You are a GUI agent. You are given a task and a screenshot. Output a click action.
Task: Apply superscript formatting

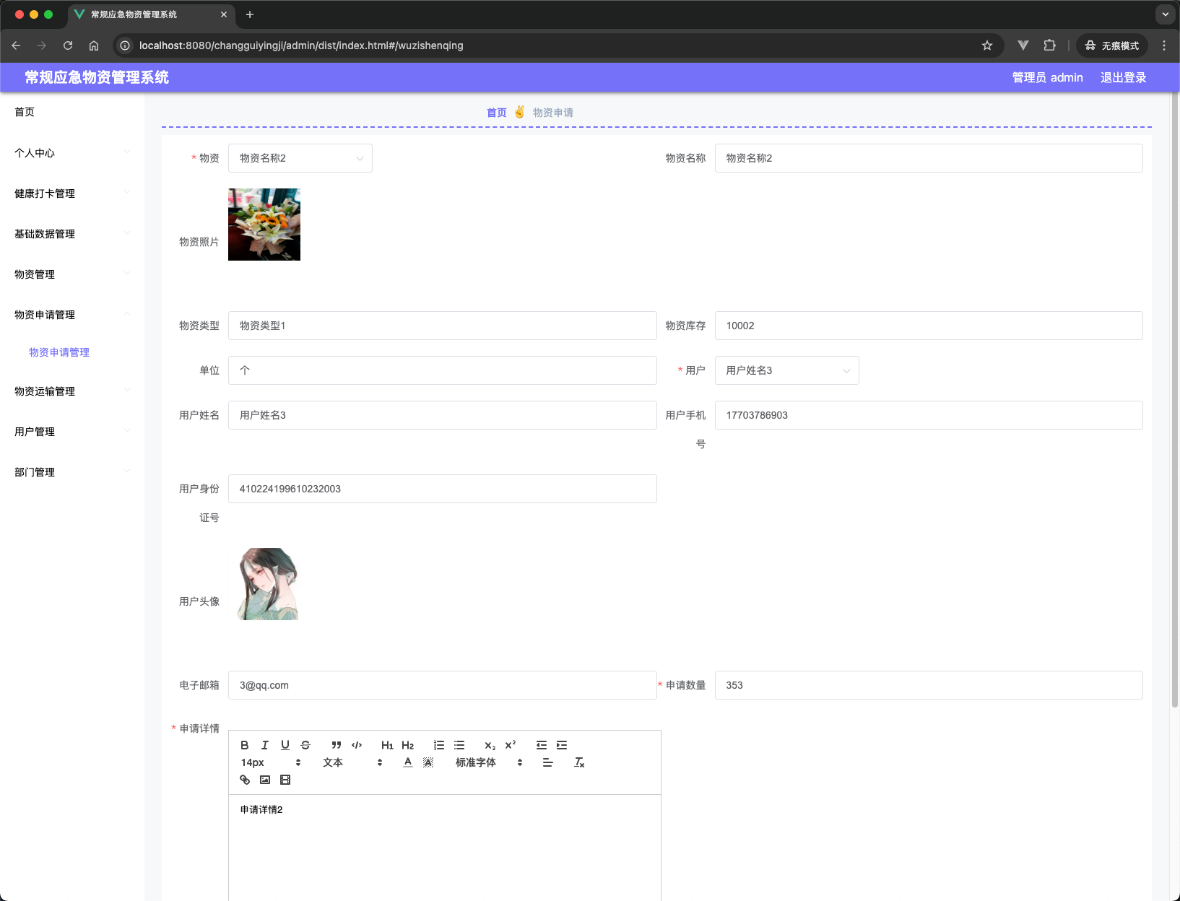click(x=511, y=745)
